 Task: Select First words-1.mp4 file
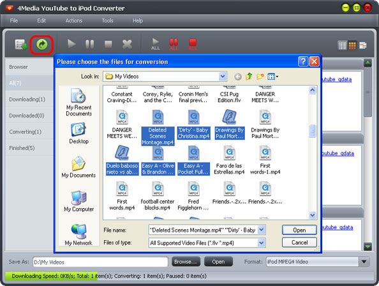coord(265,160)
